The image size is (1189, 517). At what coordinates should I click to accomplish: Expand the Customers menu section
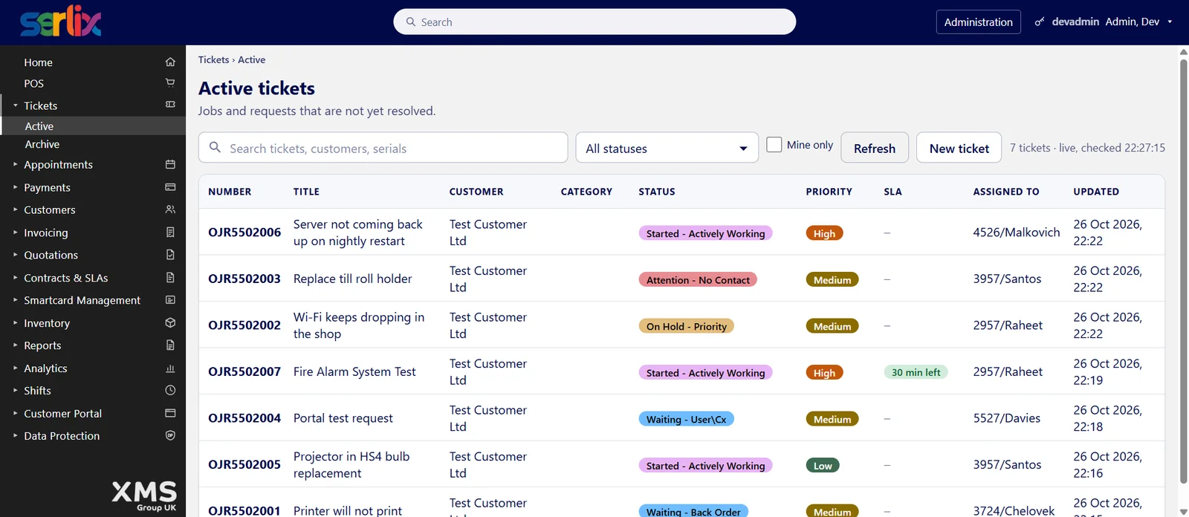pyautogui.click(x=15, y=209)
